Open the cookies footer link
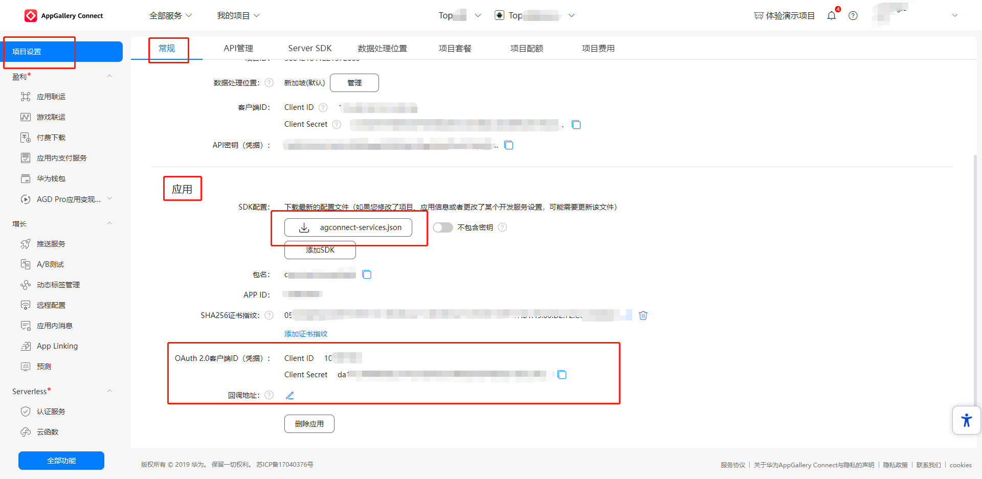 pyautogui.click(x=961, y=465)
